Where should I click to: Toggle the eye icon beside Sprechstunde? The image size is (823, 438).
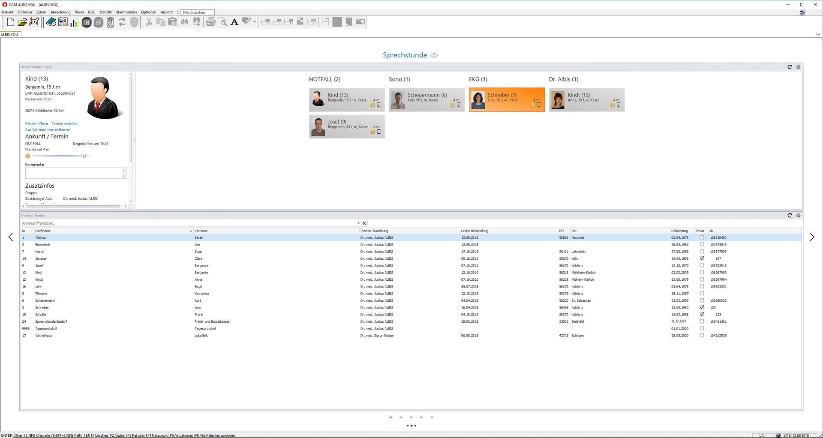pyautogui.click(x=434, y=55)
